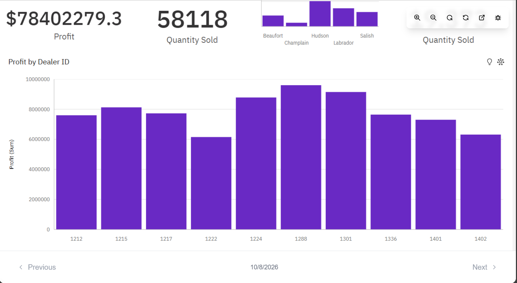Select the bar for dealer 1336
The width and height of the screenshot is (517, 283).
(x=391, y=172)
